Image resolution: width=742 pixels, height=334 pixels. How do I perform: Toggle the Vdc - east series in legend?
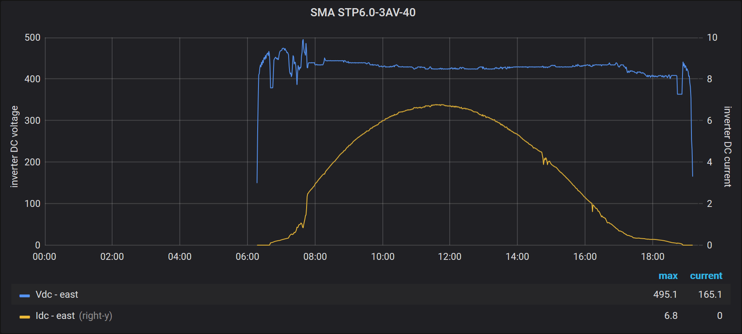57,294
